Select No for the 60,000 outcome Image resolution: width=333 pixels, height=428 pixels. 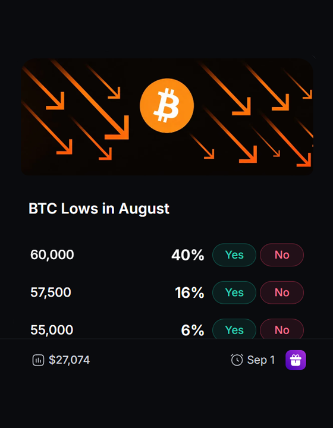pyautogui.click(x=282, y=254)
